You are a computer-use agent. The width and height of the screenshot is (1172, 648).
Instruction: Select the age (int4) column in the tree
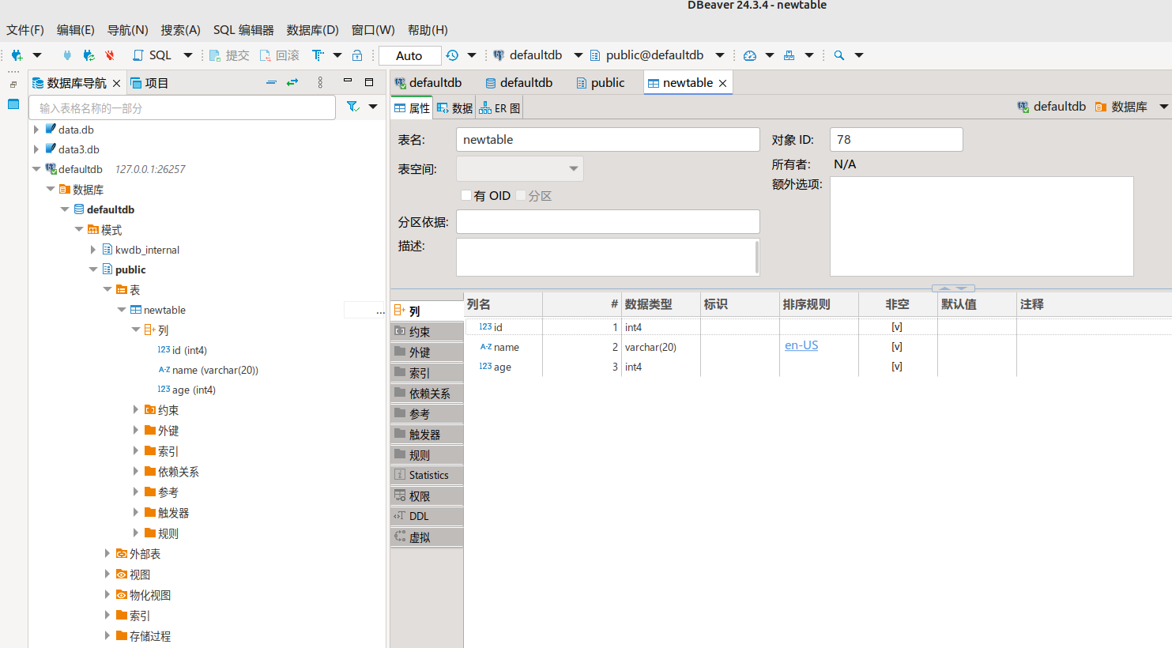click(187, 390)
